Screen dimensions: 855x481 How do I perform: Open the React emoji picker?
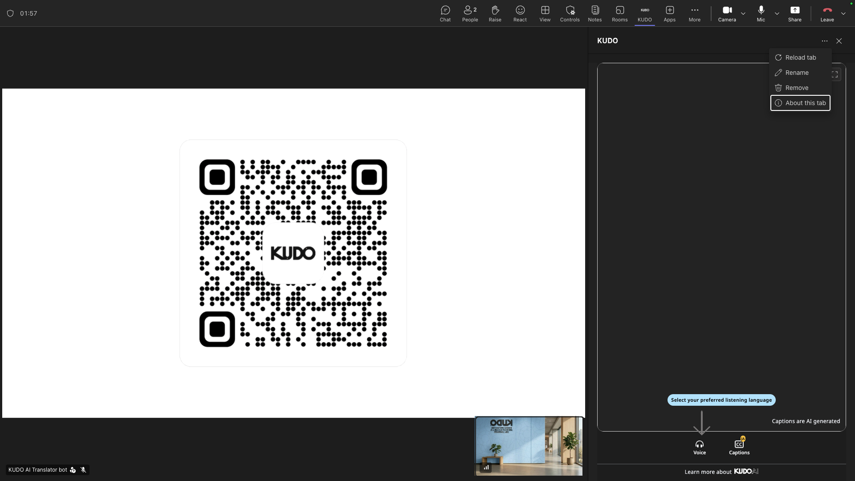point(520,13)
